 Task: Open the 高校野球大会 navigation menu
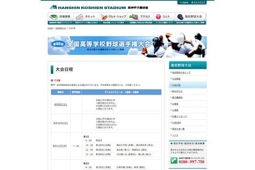(190, 18)
